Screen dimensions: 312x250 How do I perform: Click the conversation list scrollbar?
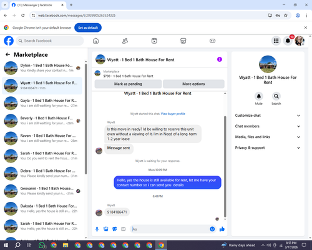coord(85,119)
